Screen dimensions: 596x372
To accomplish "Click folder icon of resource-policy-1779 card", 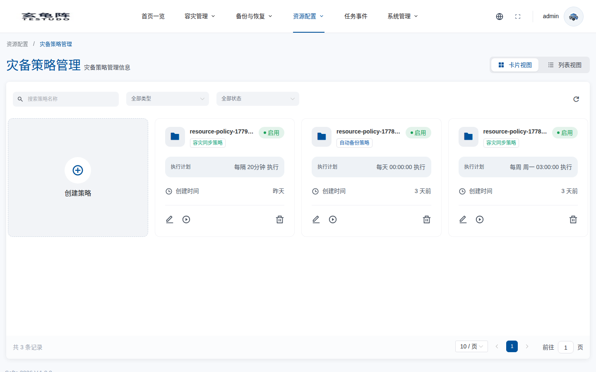I will [x=175, y=137].
